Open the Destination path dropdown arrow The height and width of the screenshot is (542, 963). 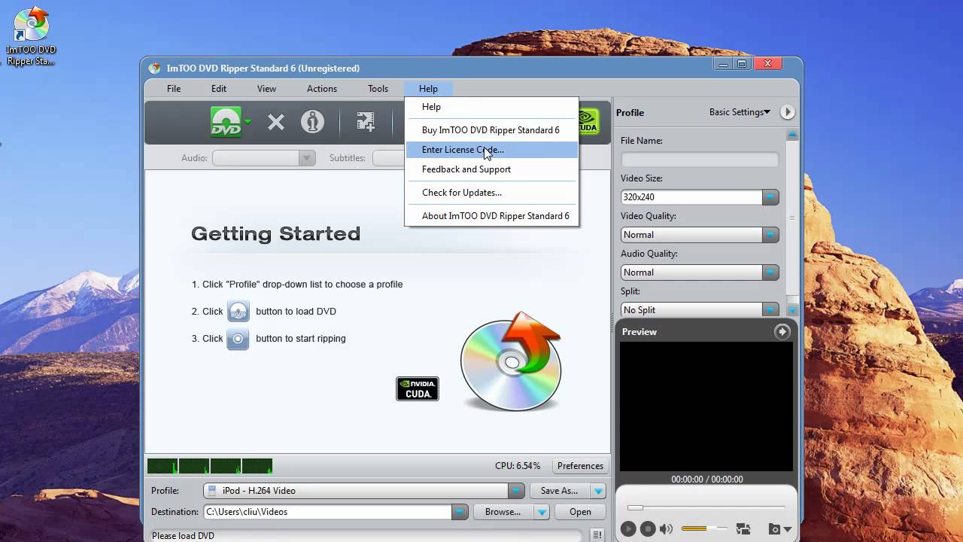460,512
